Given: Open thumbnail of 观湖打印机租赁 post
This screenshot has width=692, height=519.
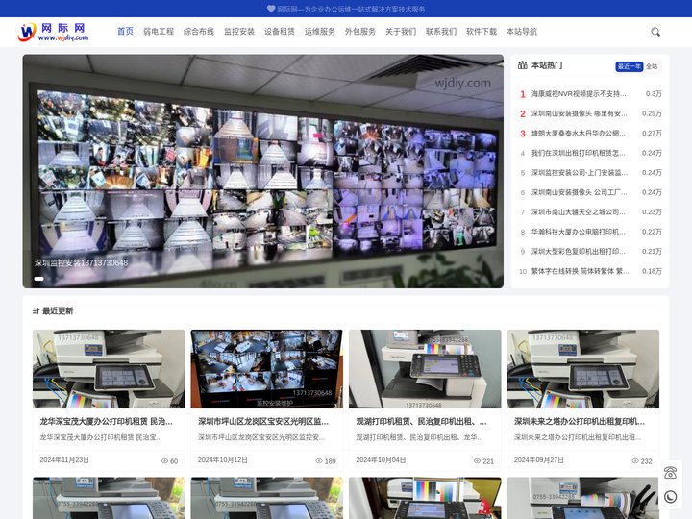Looking at the screenshot, I should (x=425, y=369).
